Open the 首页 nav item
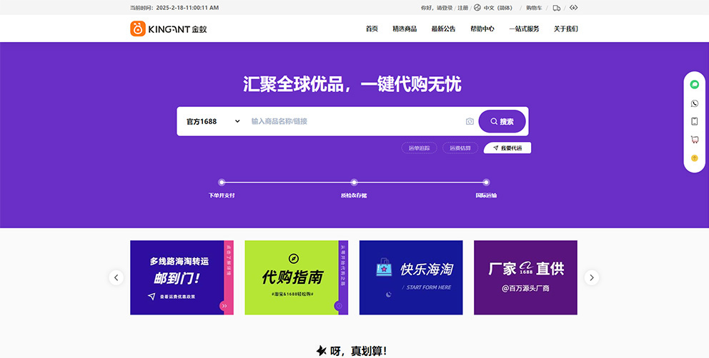The width and height of the screenshot is (709, 358). click(372, 29)
